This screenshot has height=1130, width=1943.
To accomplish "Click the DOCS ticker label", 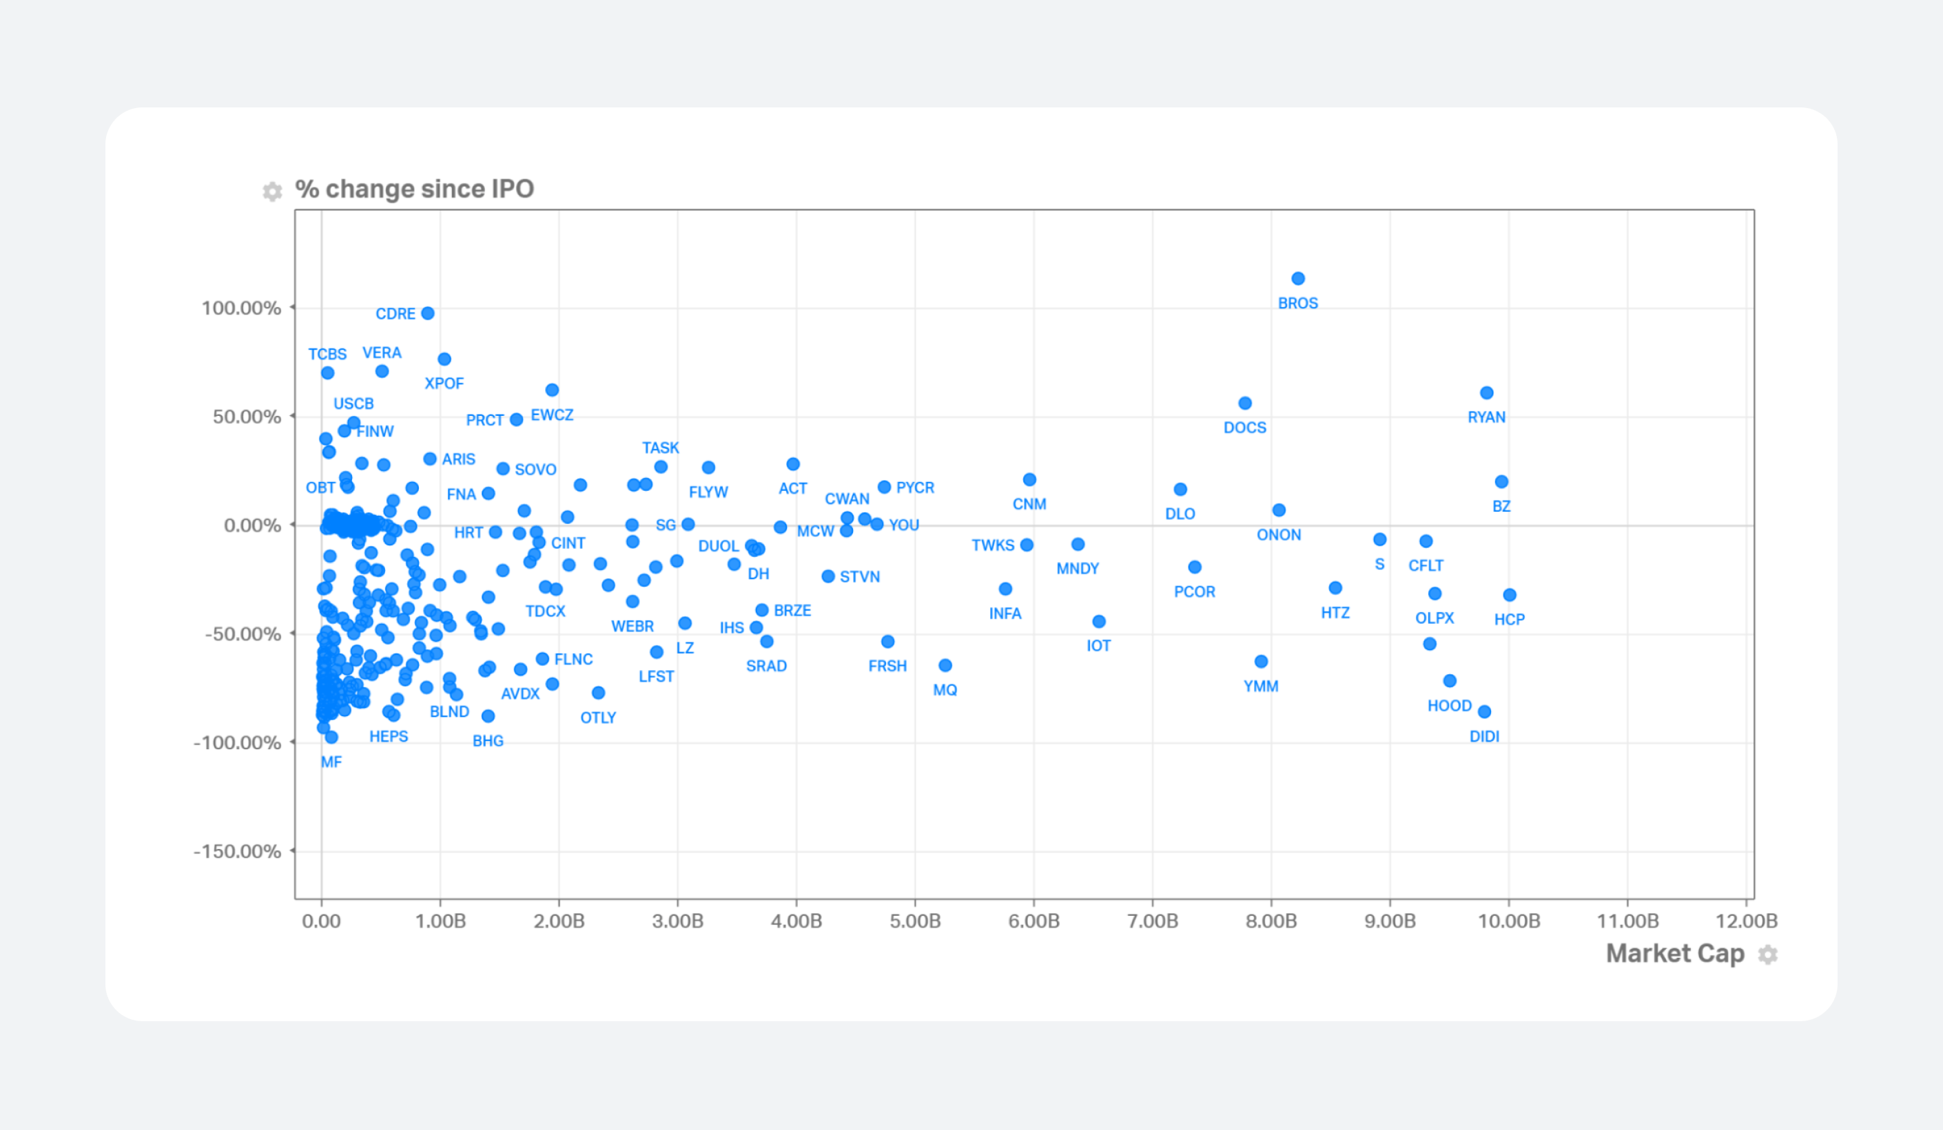I will [x=1244, y=428].
